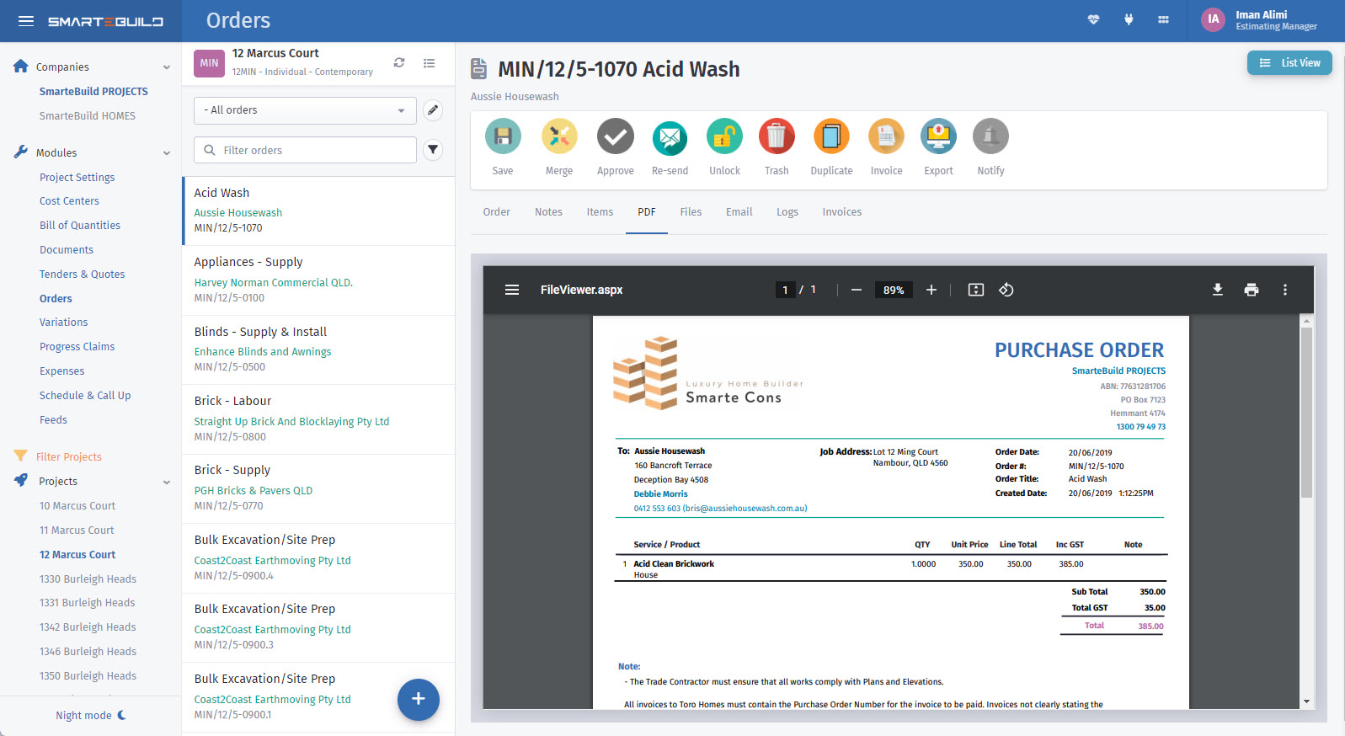Open the apps grid icon in header
1345x736 pixels.
[1163, 19]
